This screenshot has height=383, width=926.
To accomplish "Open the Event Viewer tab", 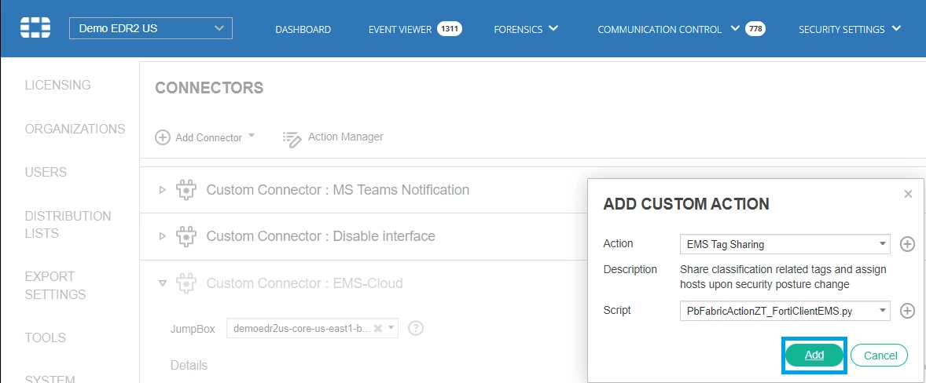I will 400,29.
